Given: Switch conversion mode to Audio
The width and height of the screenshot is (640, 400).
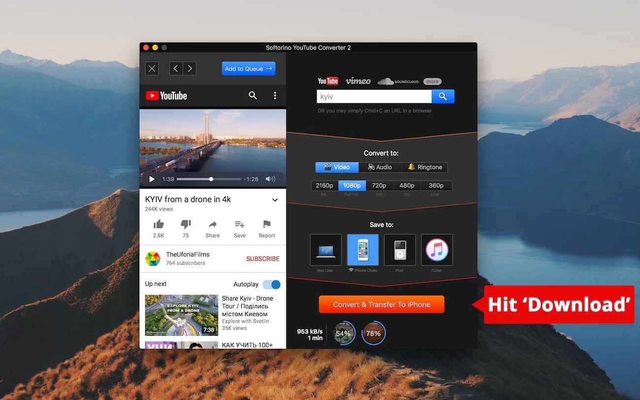Looking at the screenshot, I should coord(380,167).
